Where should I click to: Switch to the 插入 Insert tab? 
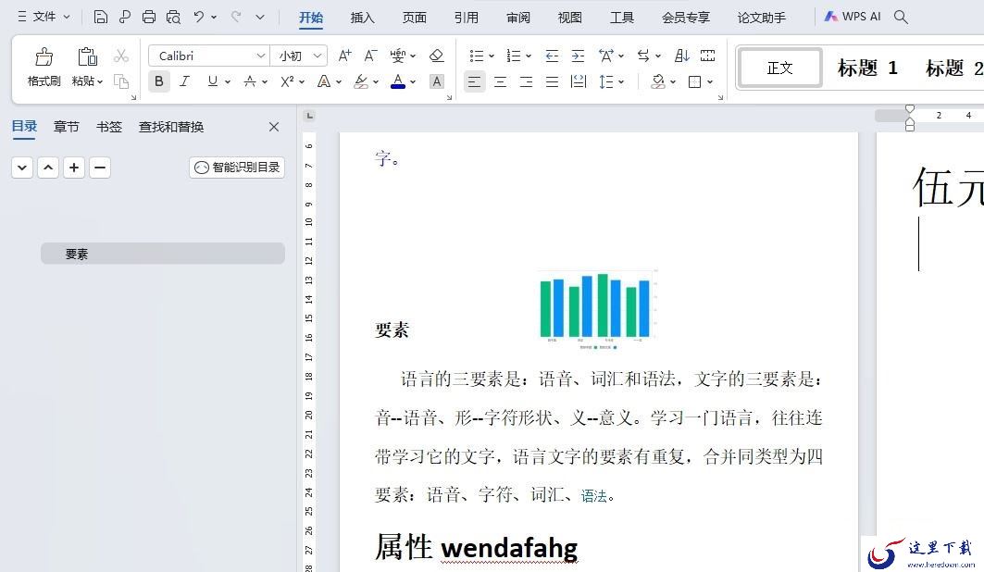click(362, 18)
